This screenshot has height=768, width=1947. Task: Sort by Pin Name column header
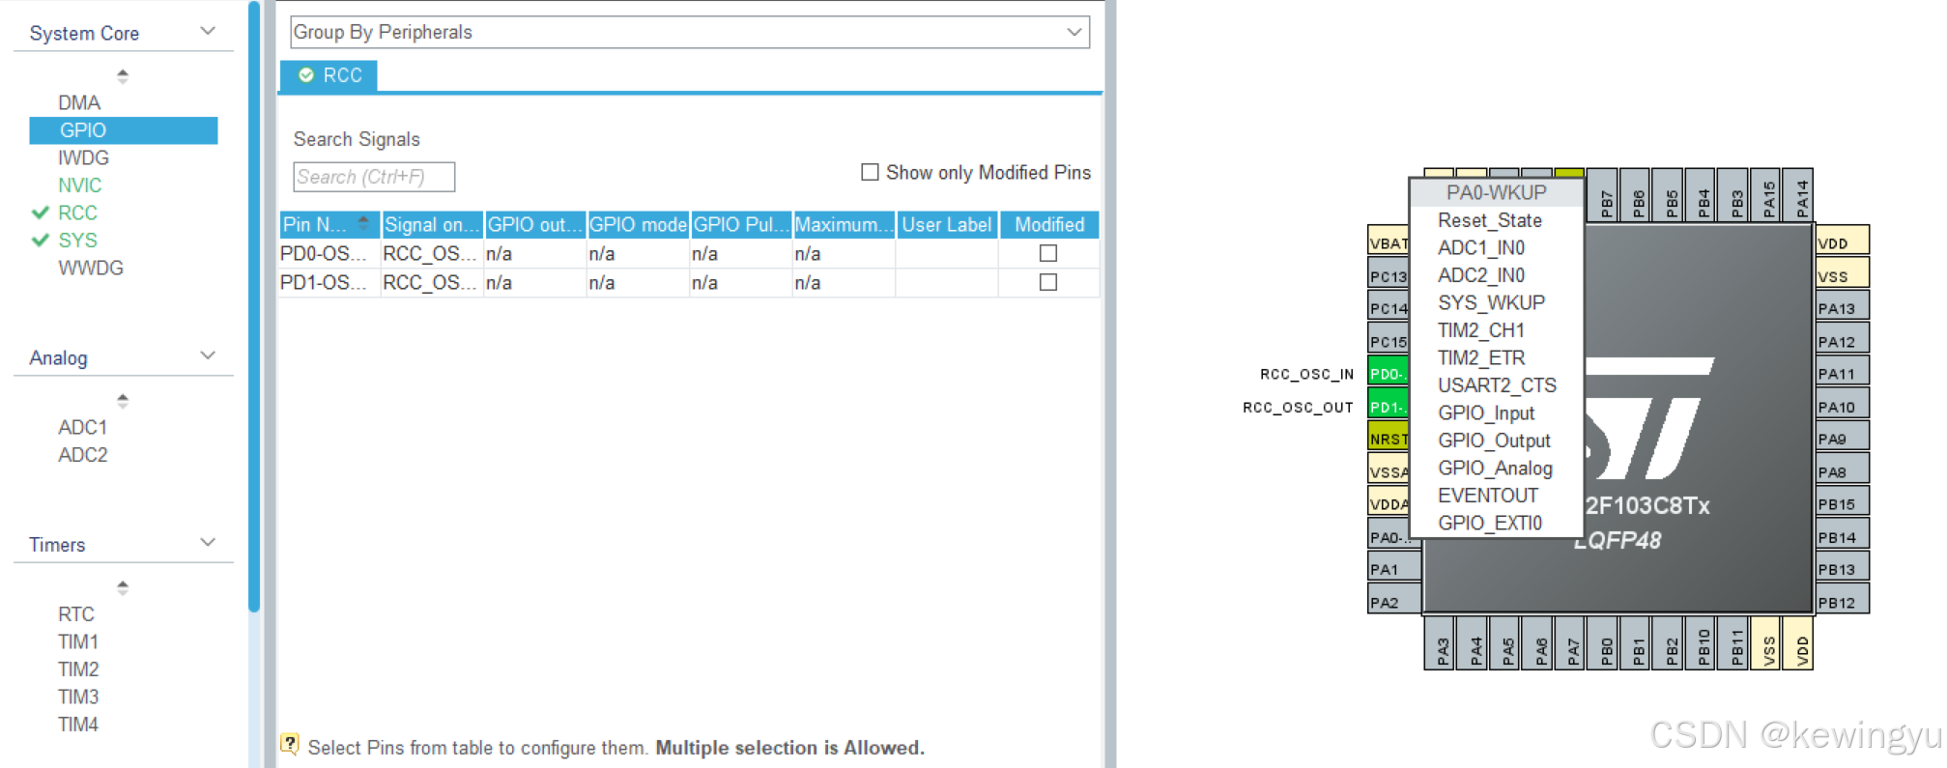point(329,224)
